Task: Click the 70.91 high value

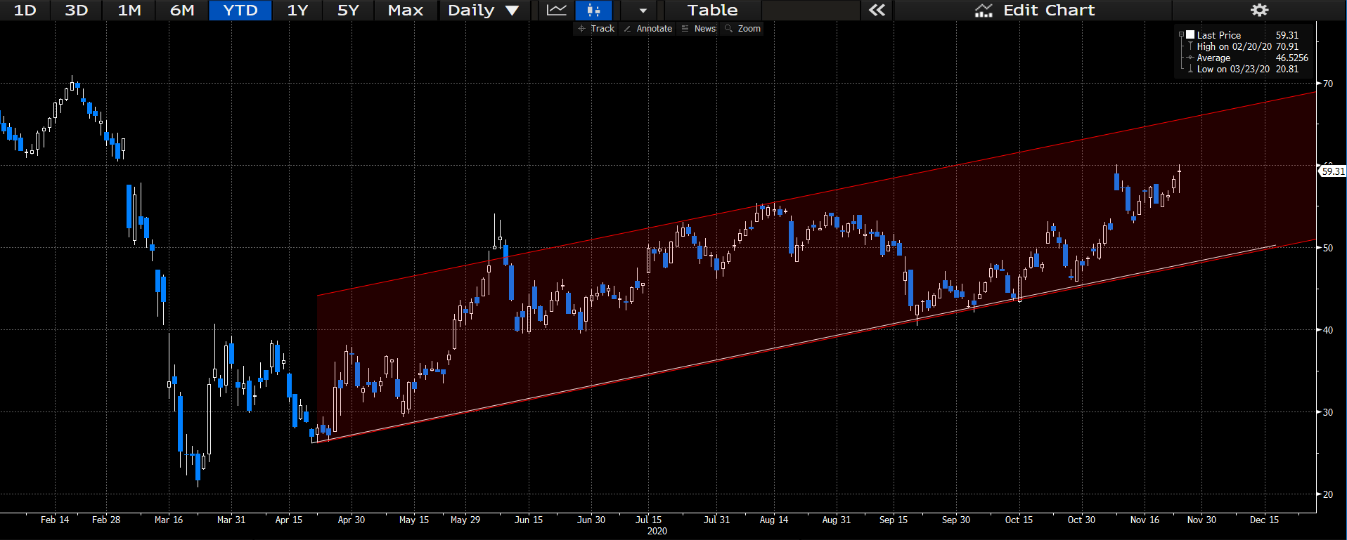Action: pos(1287,46)
